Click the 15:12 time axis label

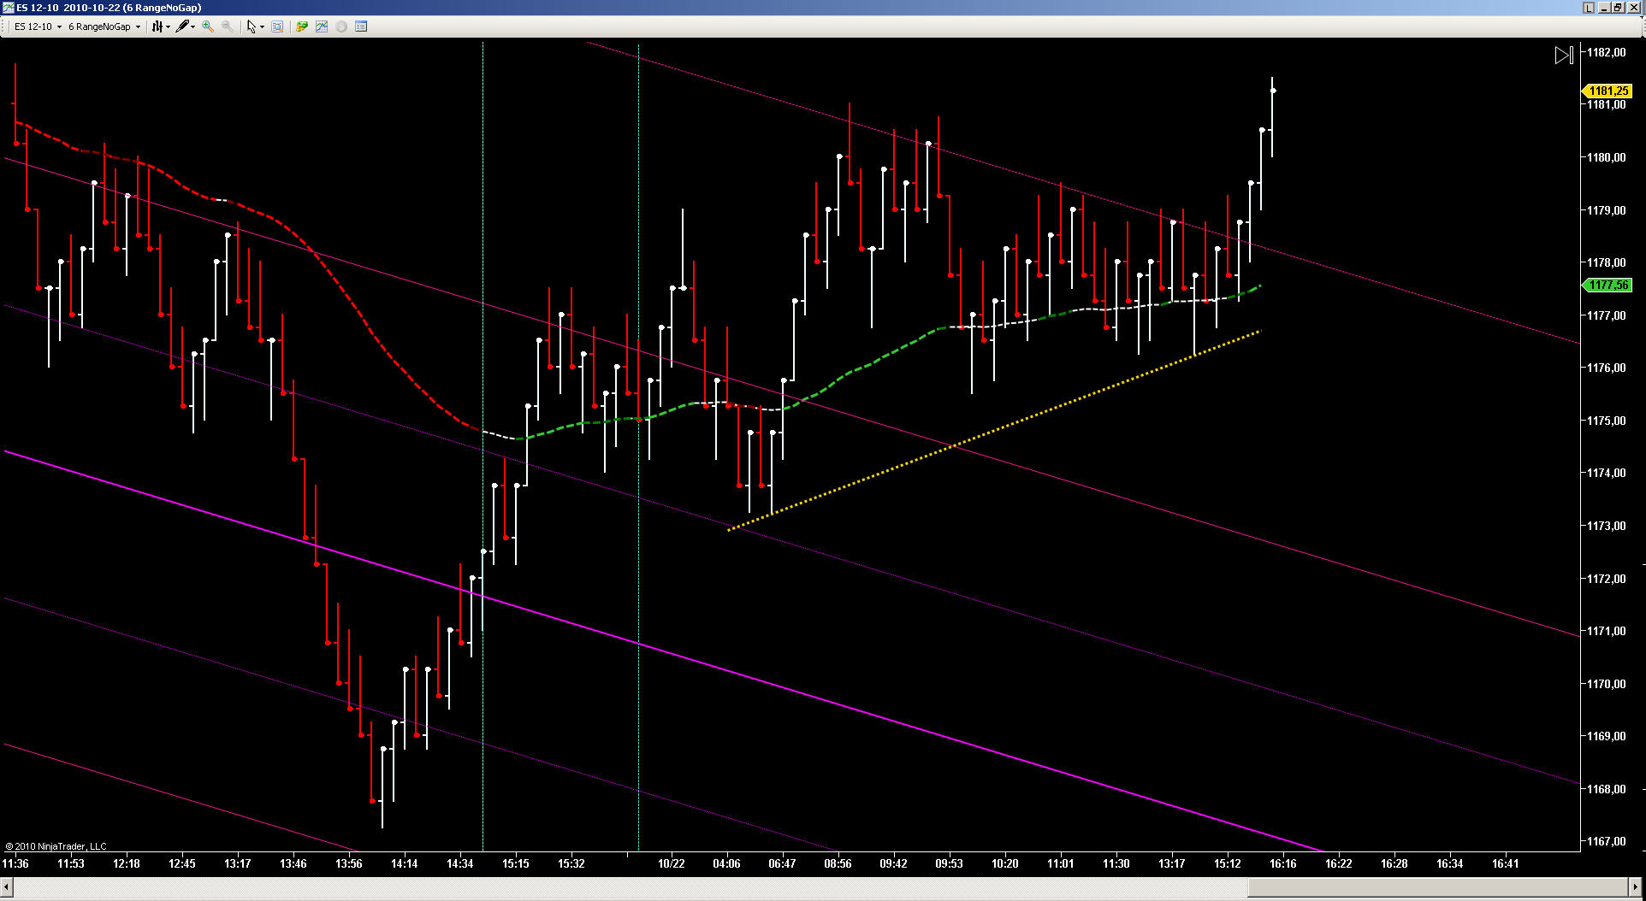(1228, 863)
